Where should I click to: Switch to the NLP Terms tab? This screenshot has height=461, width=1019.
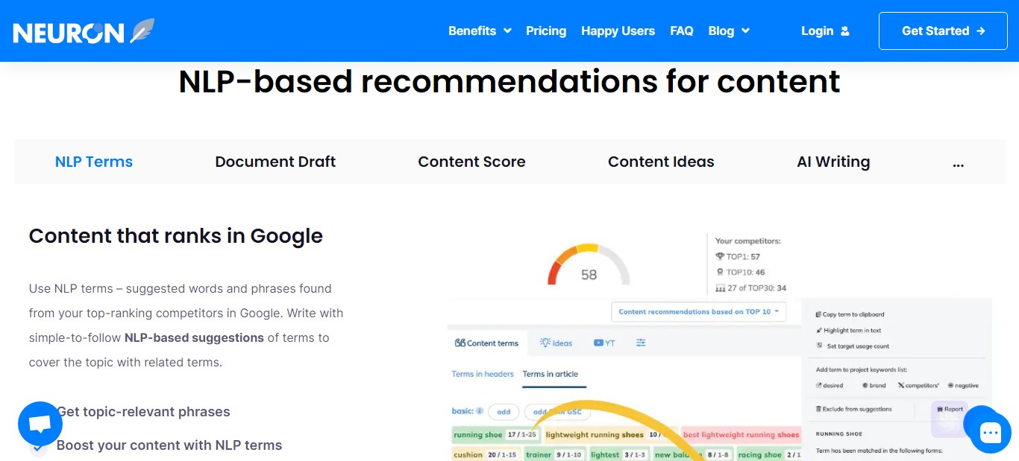coord(94,162)
